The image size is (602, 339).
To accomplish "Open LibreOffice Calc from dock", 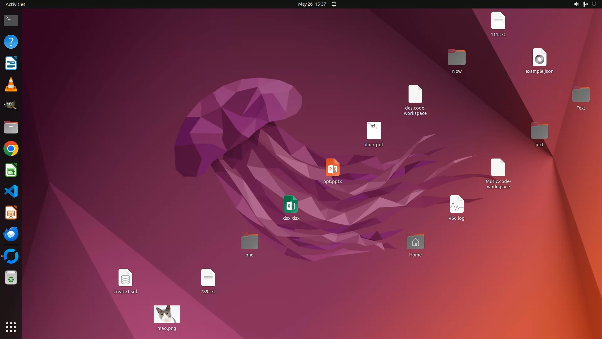I will tap(11, 170).
